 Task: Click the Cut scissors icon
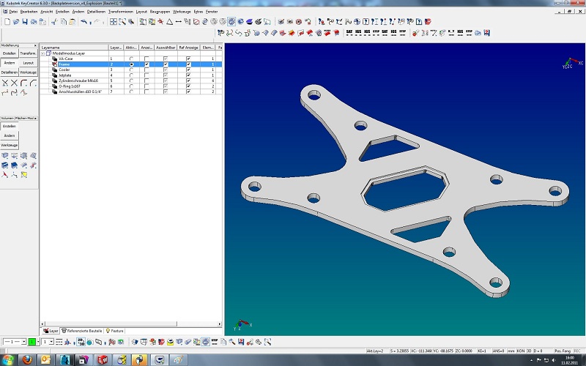(x=54, y=22)
